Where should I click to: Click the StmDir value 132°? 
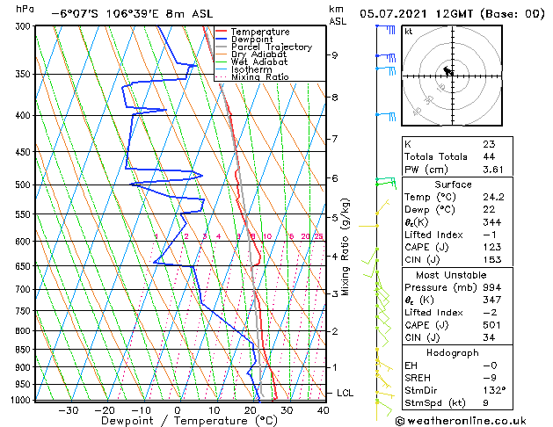(494, 390)
